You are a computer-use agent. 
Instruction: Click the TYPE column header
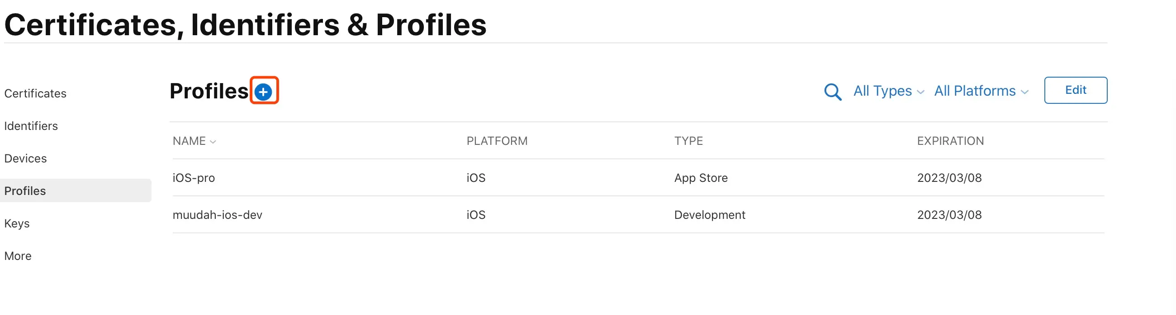688,141
